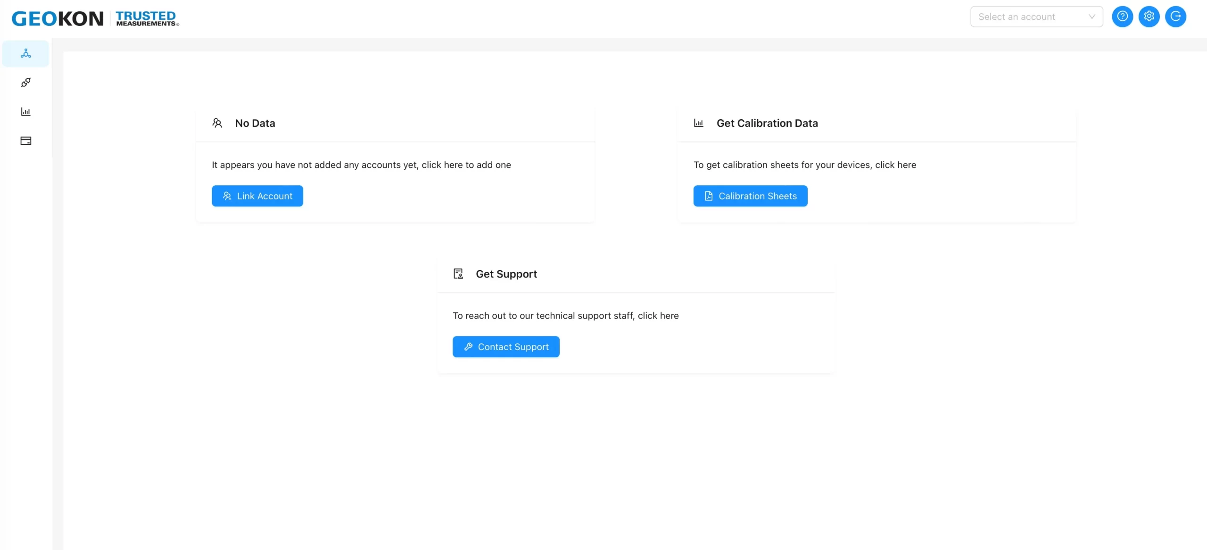Click the users icon beside No Data

point(217,123)
